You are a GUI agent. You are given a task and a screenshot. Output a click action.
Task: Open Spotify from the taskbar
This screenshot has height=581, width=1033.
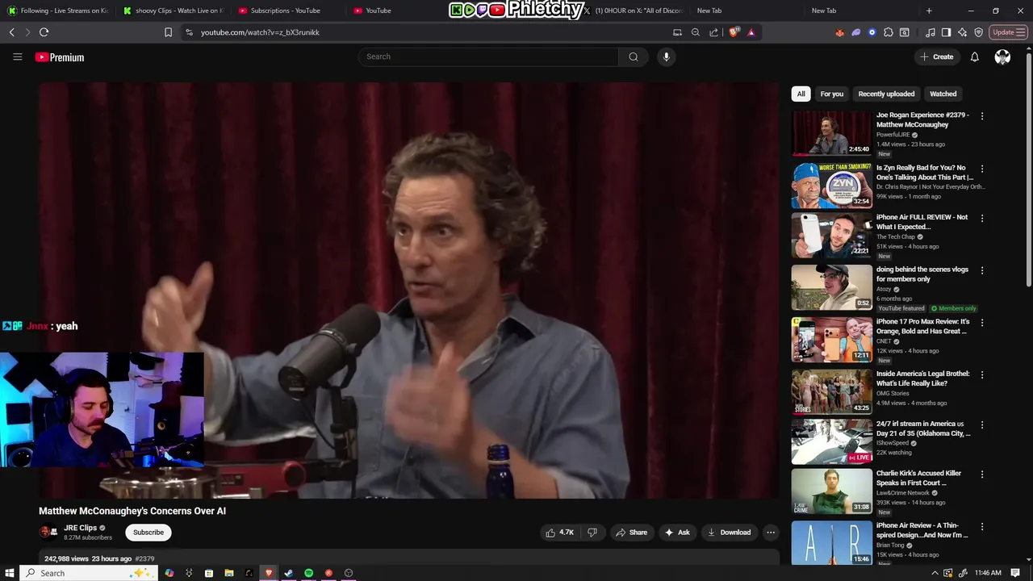308,573
